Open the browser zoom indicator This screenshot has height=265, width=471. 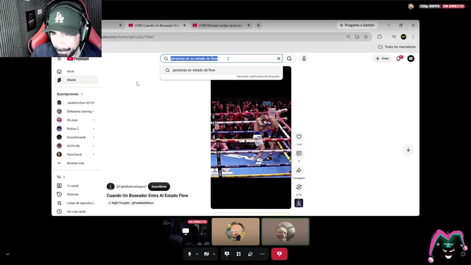point(348,37)
